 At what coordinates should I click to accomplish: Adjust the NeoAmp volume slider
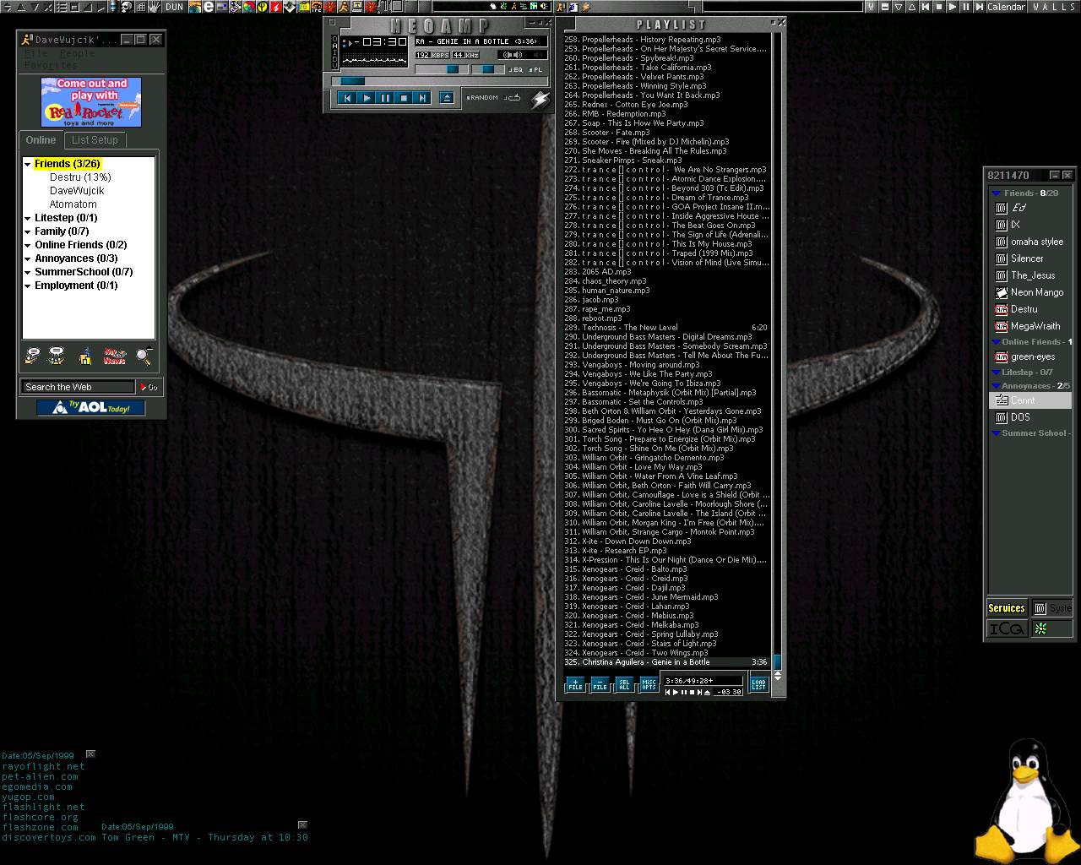(x=442, y=69)
